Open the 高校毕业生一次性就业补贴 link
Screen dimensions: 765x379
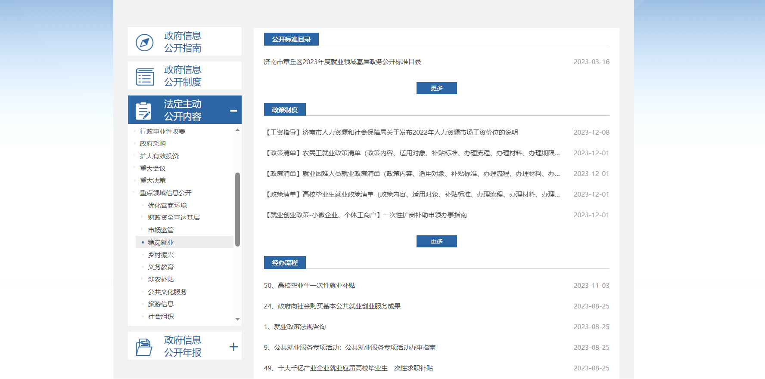tap(310, 286)
